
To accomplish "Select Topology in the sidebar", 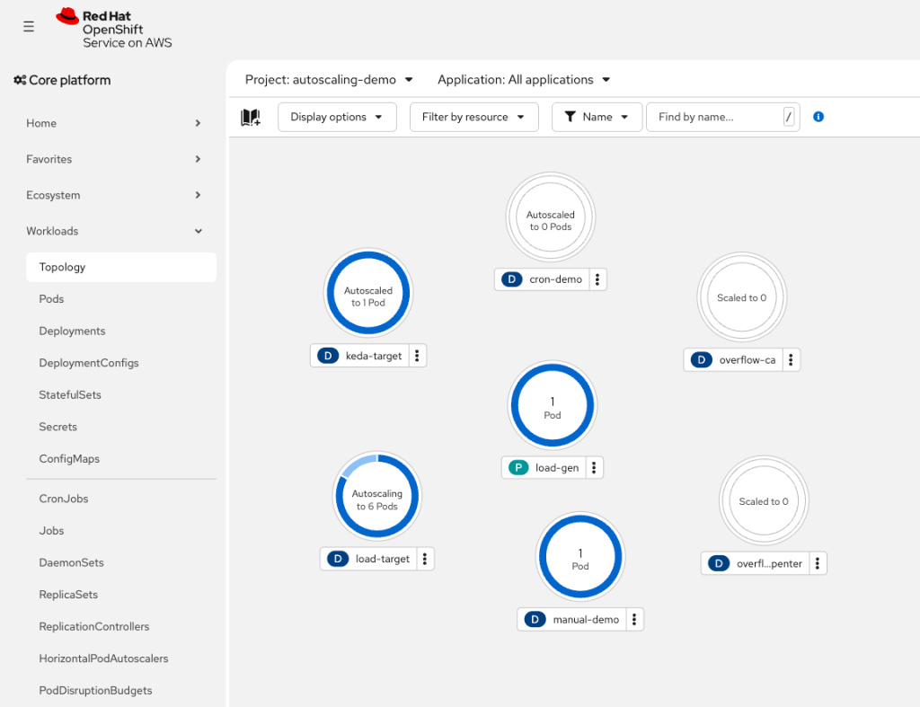I will click(121, 267).
